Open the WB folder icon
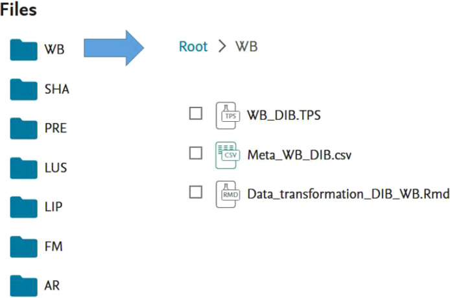Screen dimensions: 450x298 tap(23, 50)
